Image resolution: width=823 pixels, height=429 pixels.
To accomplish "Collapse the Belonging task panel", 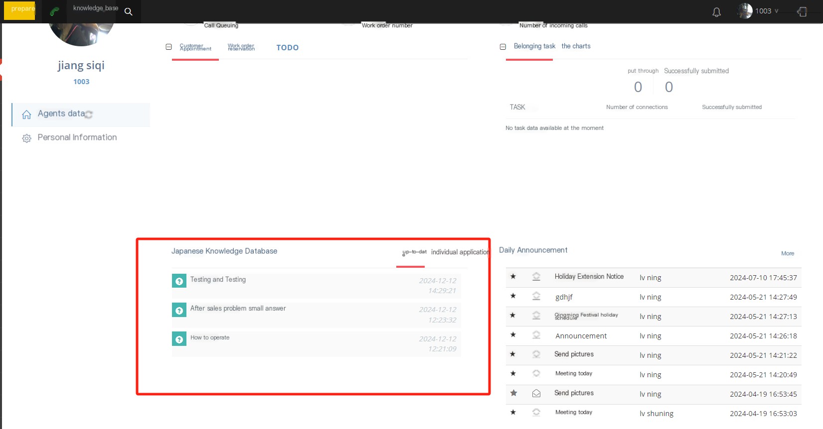I will pos(502,47).
